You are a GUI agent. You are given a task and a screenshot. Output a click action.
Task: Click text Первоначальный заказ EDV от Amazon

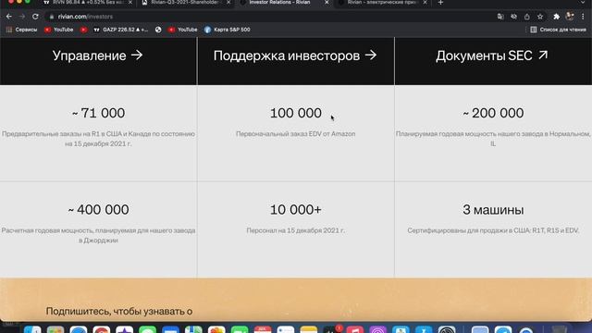(296, 133)
